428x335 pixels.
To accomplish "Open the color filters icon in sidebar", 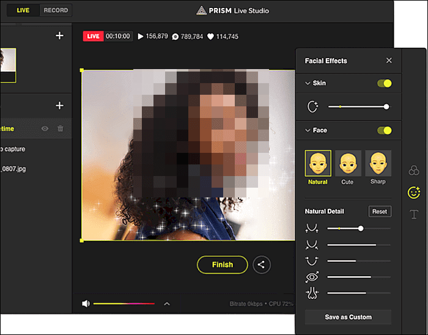I will (414, 171).
